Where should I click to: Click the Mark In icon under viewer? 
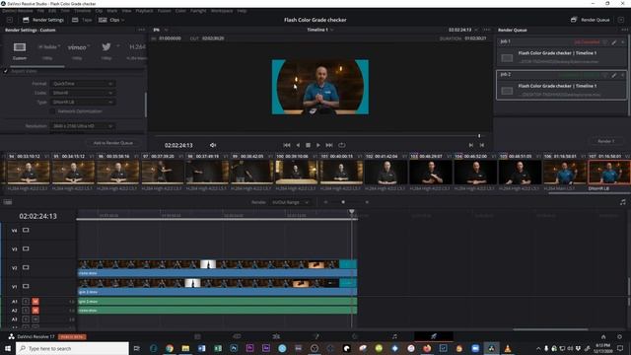[x=471, y=145]
